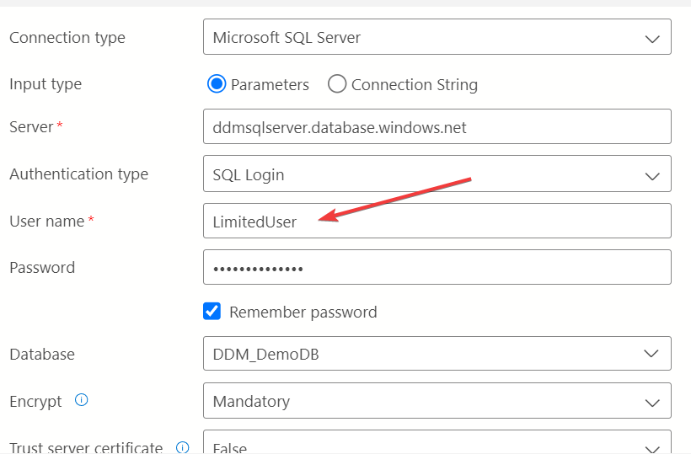Open the Microsoft SQL Server connection type dropdown
The width and height of the screenshot is (691, 454).
[437, 36]
